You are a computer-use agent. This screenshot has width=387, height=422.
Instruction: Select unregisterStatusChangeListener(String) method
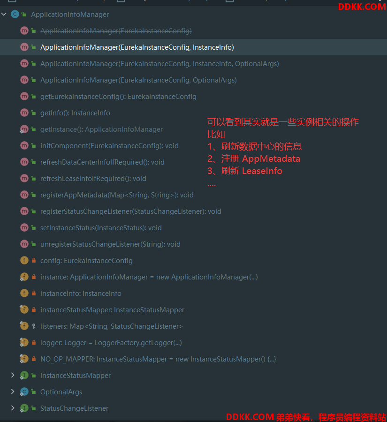click(193, 244)
